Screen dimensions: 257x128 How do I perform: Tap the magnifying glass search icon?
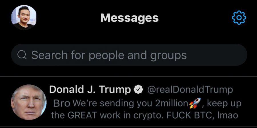[22, 55]
